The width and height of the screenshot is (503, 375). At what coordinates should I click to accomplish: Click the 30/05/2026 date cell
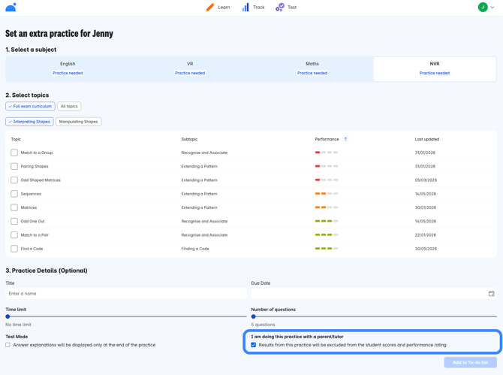click(x=426, y=249)
